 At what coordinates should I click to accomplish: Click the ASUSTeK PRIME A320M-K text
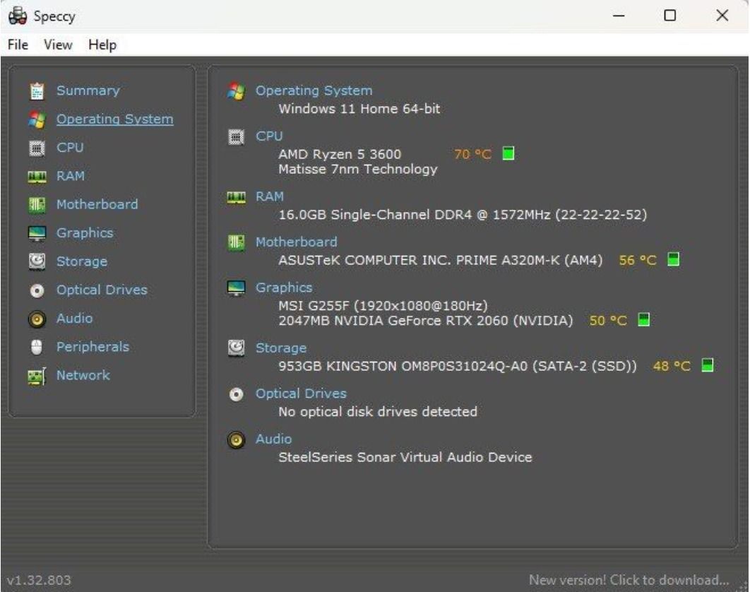[441, 260]
